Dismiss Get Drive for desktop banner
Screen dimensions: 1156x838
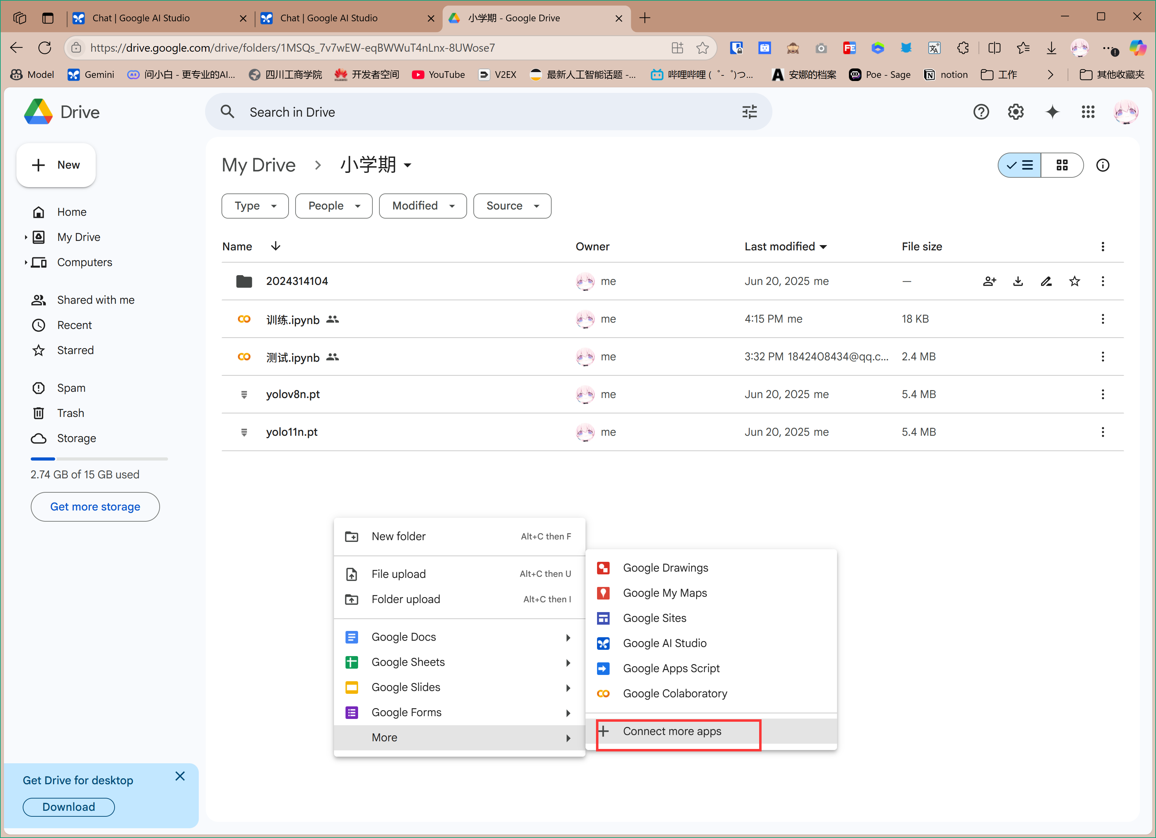[x=180, y=776]
